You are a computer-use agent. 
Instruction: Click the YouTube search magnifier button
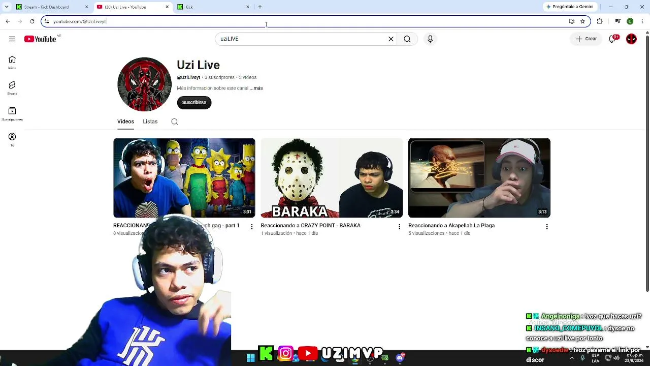click(x=407, y=39)
